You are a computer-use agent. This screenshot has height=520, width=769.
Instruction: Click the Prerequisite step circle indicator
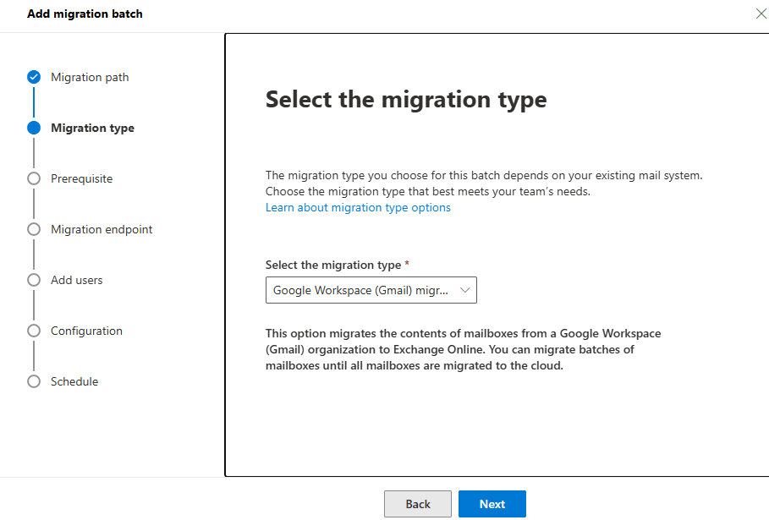[34, 178]
